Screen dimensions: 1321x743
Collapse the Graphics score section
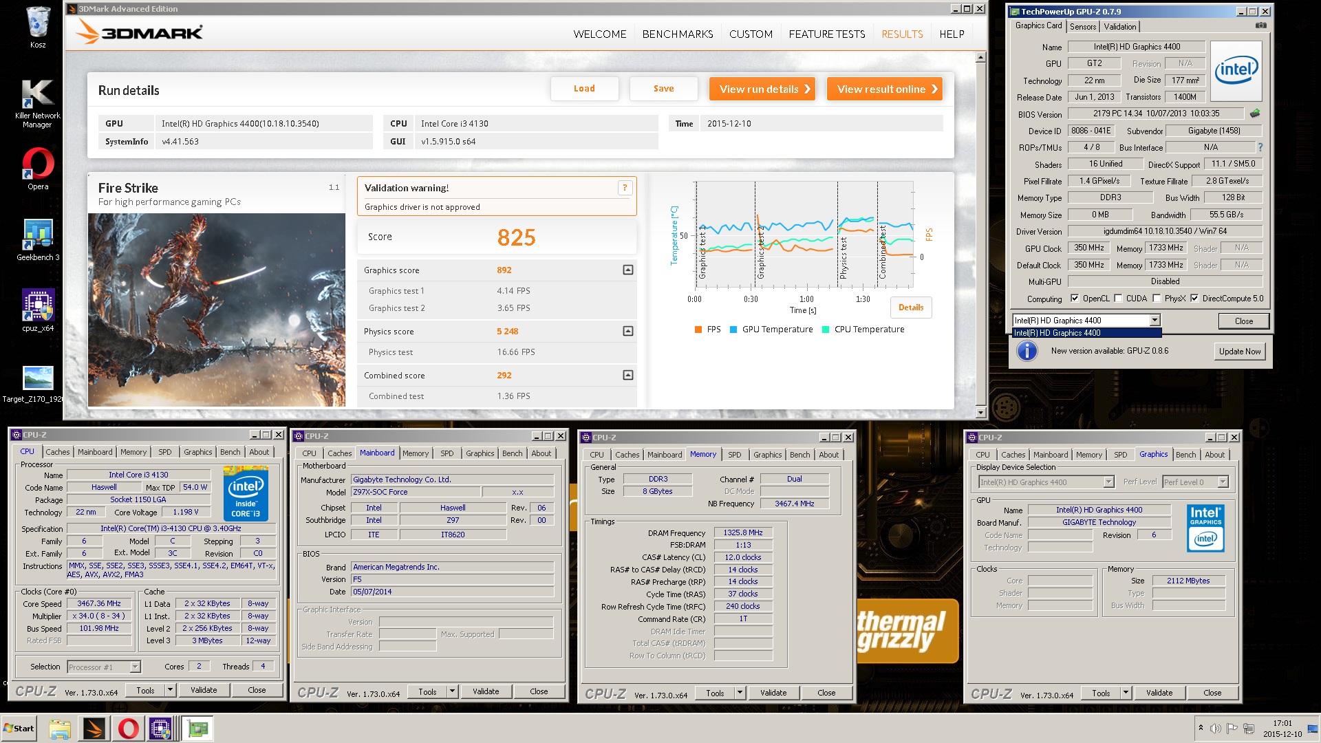click(627, 270)
